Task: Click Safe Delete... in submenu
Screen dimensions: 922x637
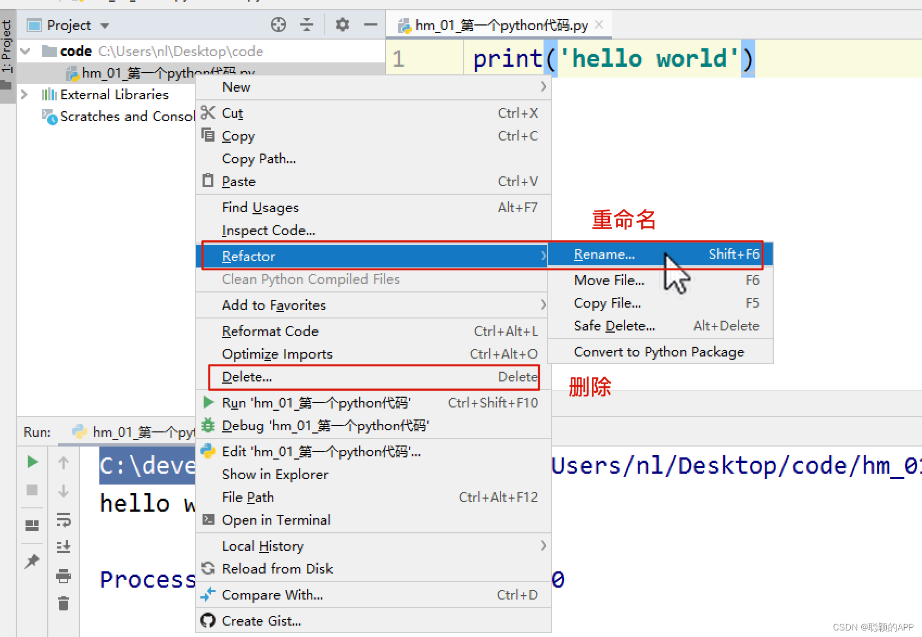Action: [660, 326]
